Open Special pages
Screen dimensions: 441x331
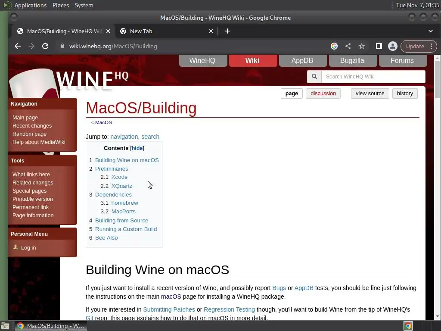(30, 191)
